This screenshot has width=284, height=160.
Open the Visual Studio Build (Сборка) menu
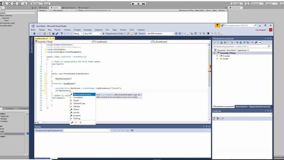coord(67,30)
